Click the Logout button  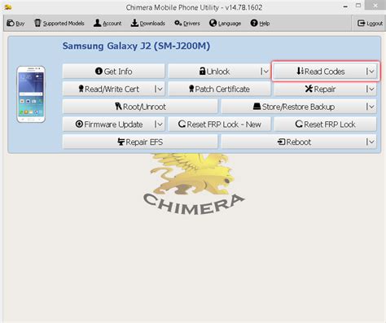click(x=370, y=24)
